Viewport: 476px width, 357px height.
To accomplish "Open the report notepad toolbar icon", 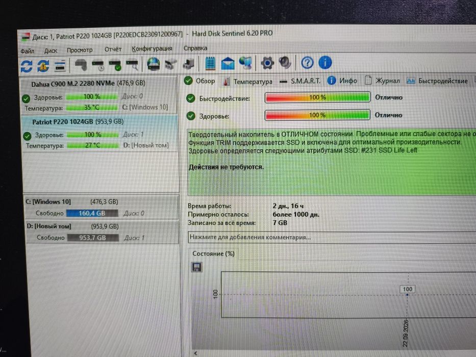I will click(210, 63).
